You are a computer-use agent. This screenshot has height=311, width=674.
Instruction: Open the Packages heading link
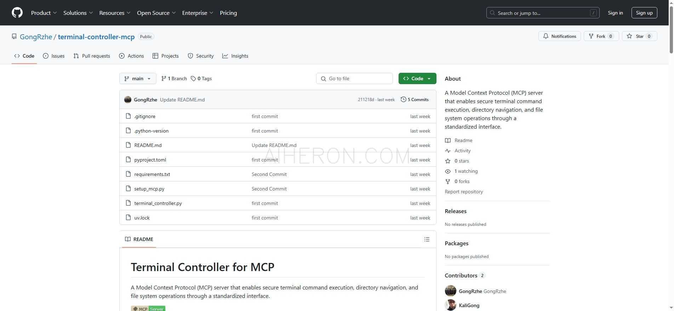[x=456, y=243]
